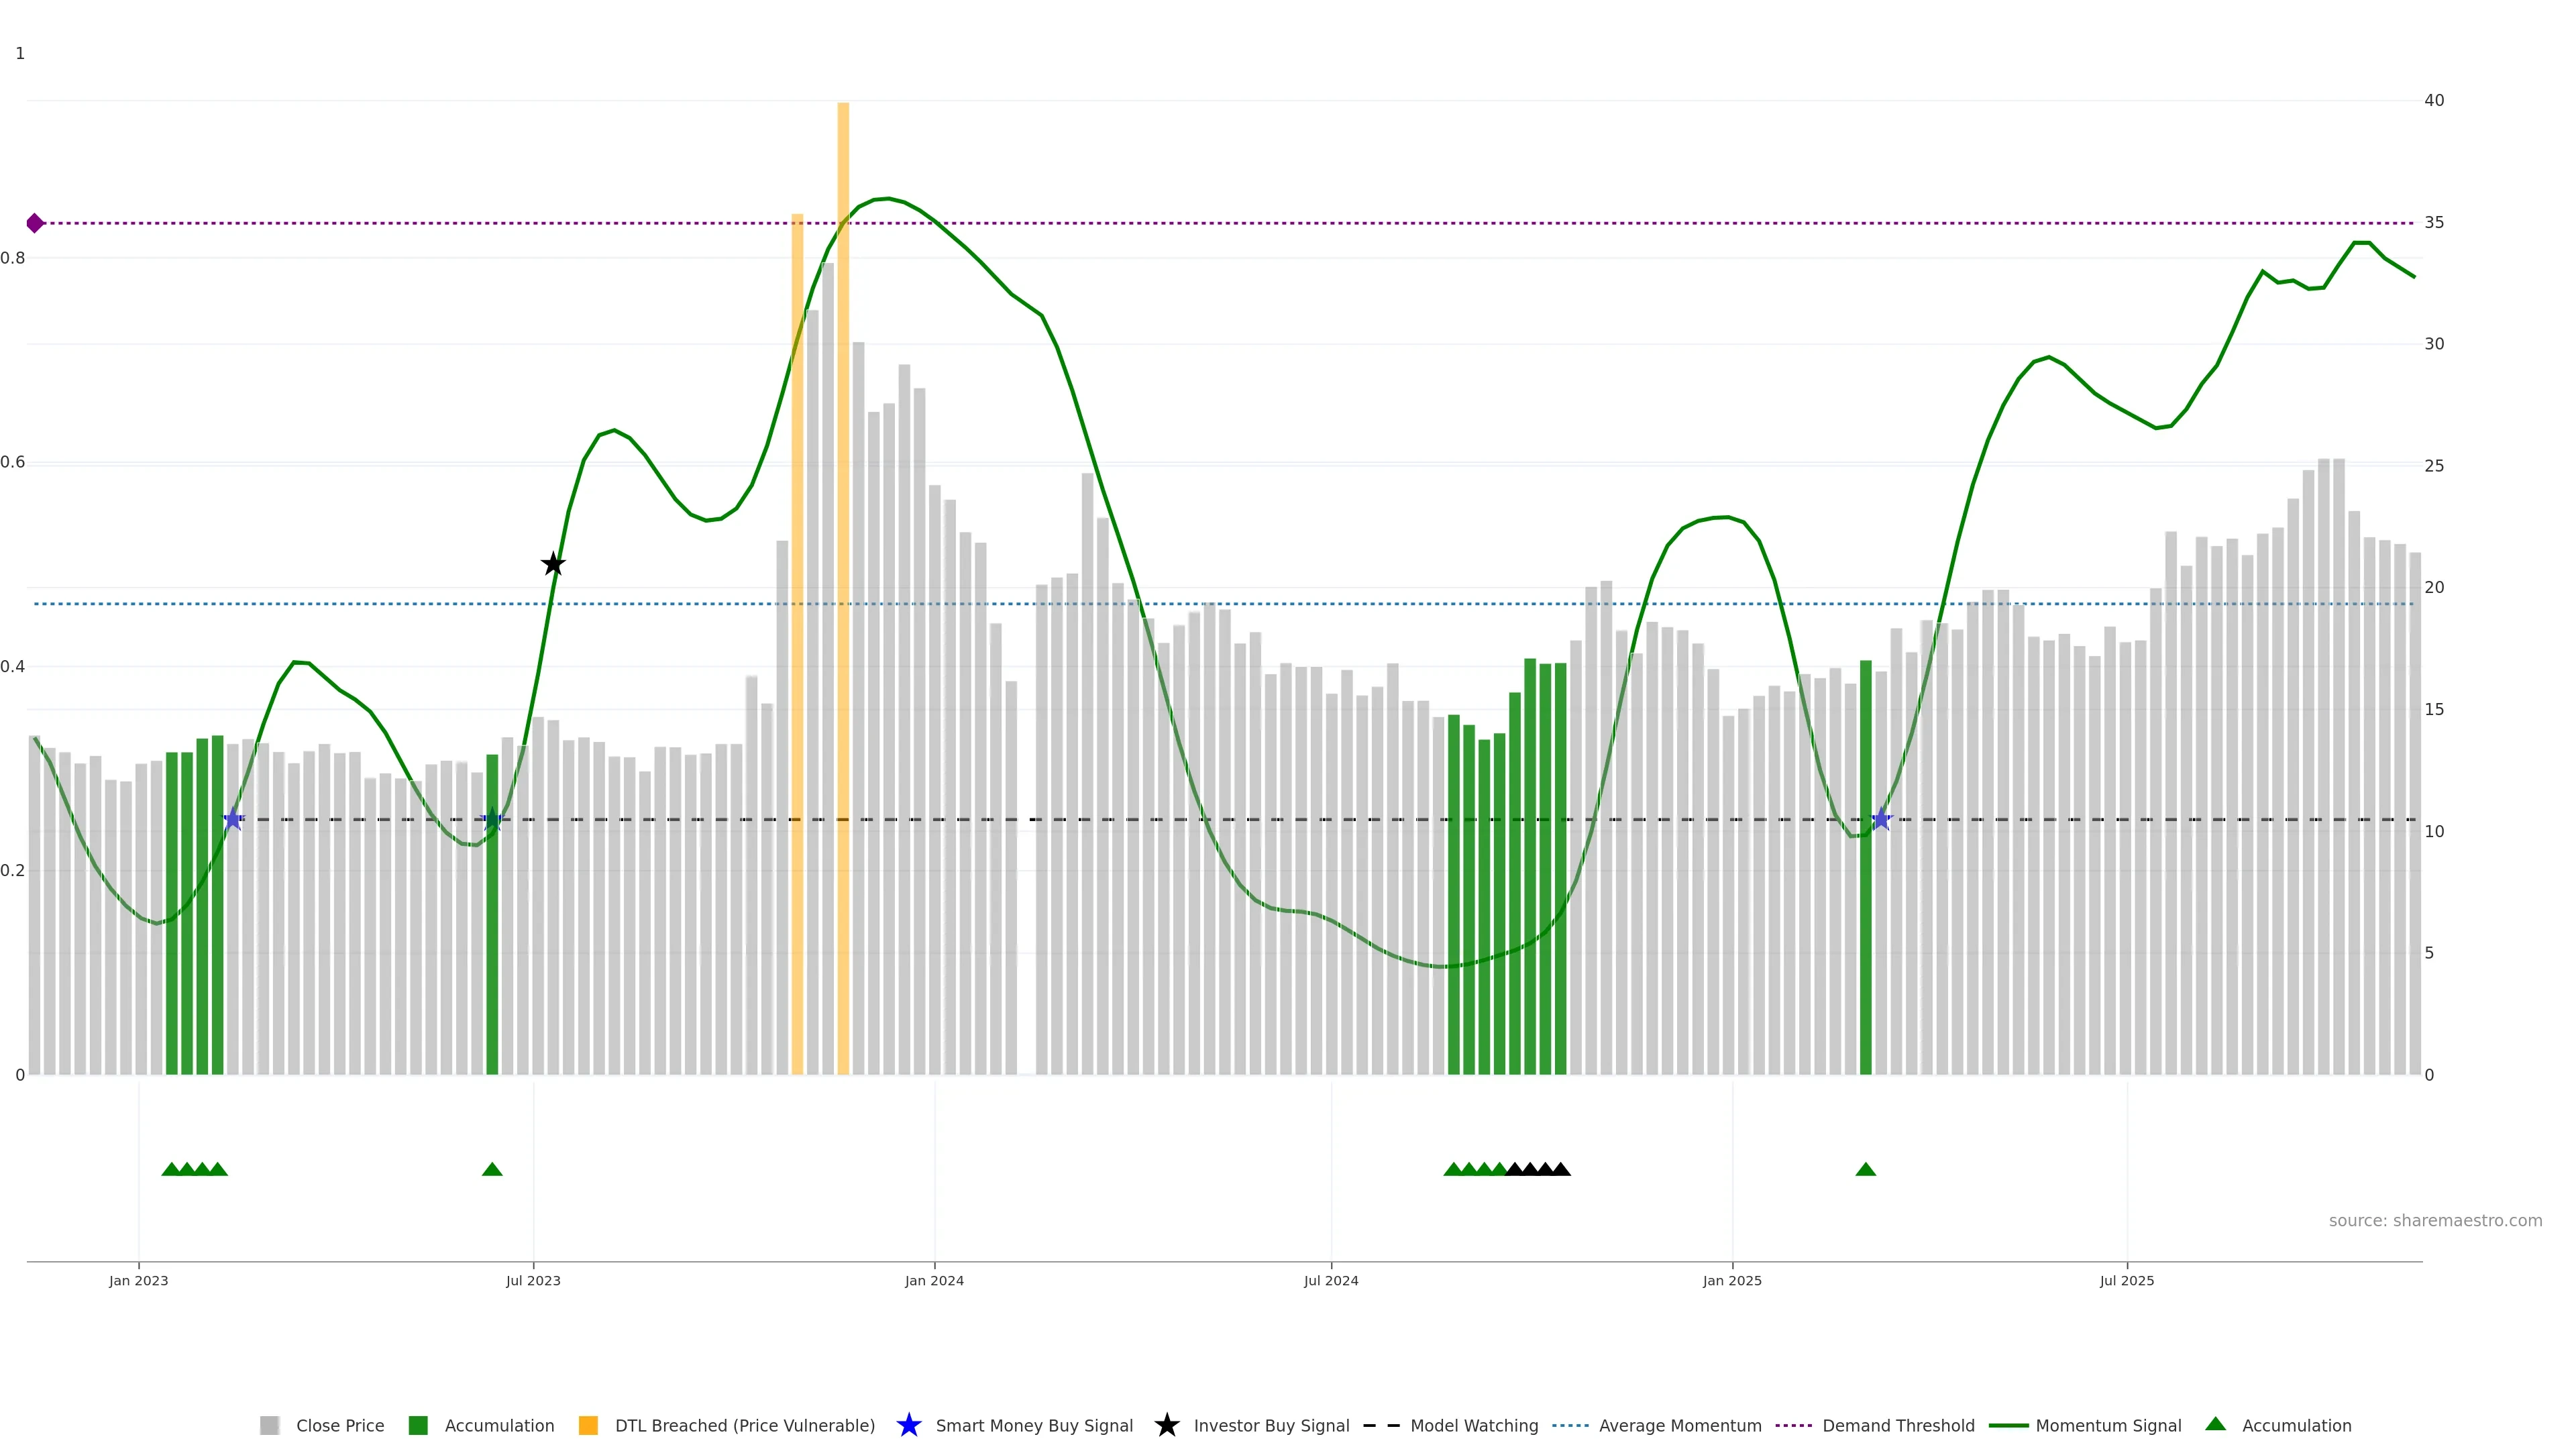Click the single green triangle before Jul 2023

(x=492, y=1169)
